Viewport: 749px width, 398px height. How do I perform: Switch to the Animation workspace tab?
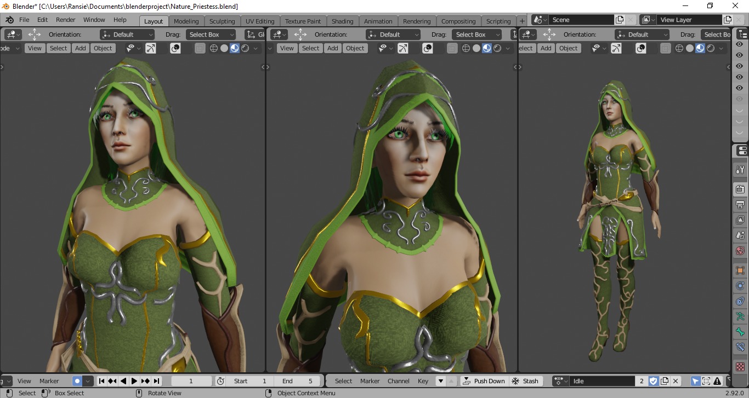pyautogui.click(x=378, y=21)
